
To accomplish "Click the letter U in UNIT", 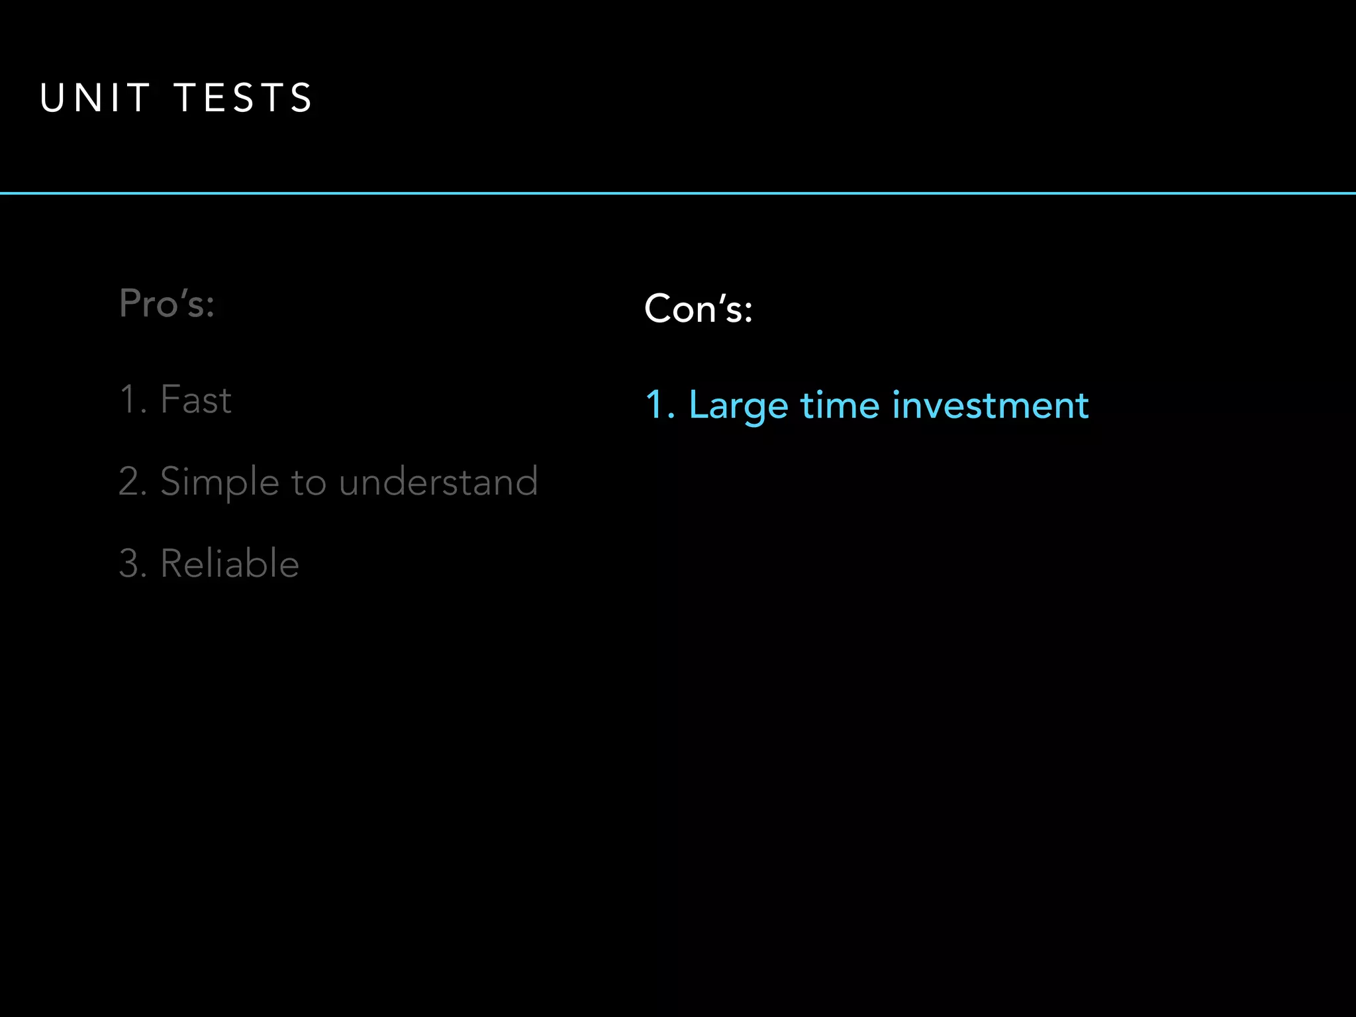I will (52, 98).
